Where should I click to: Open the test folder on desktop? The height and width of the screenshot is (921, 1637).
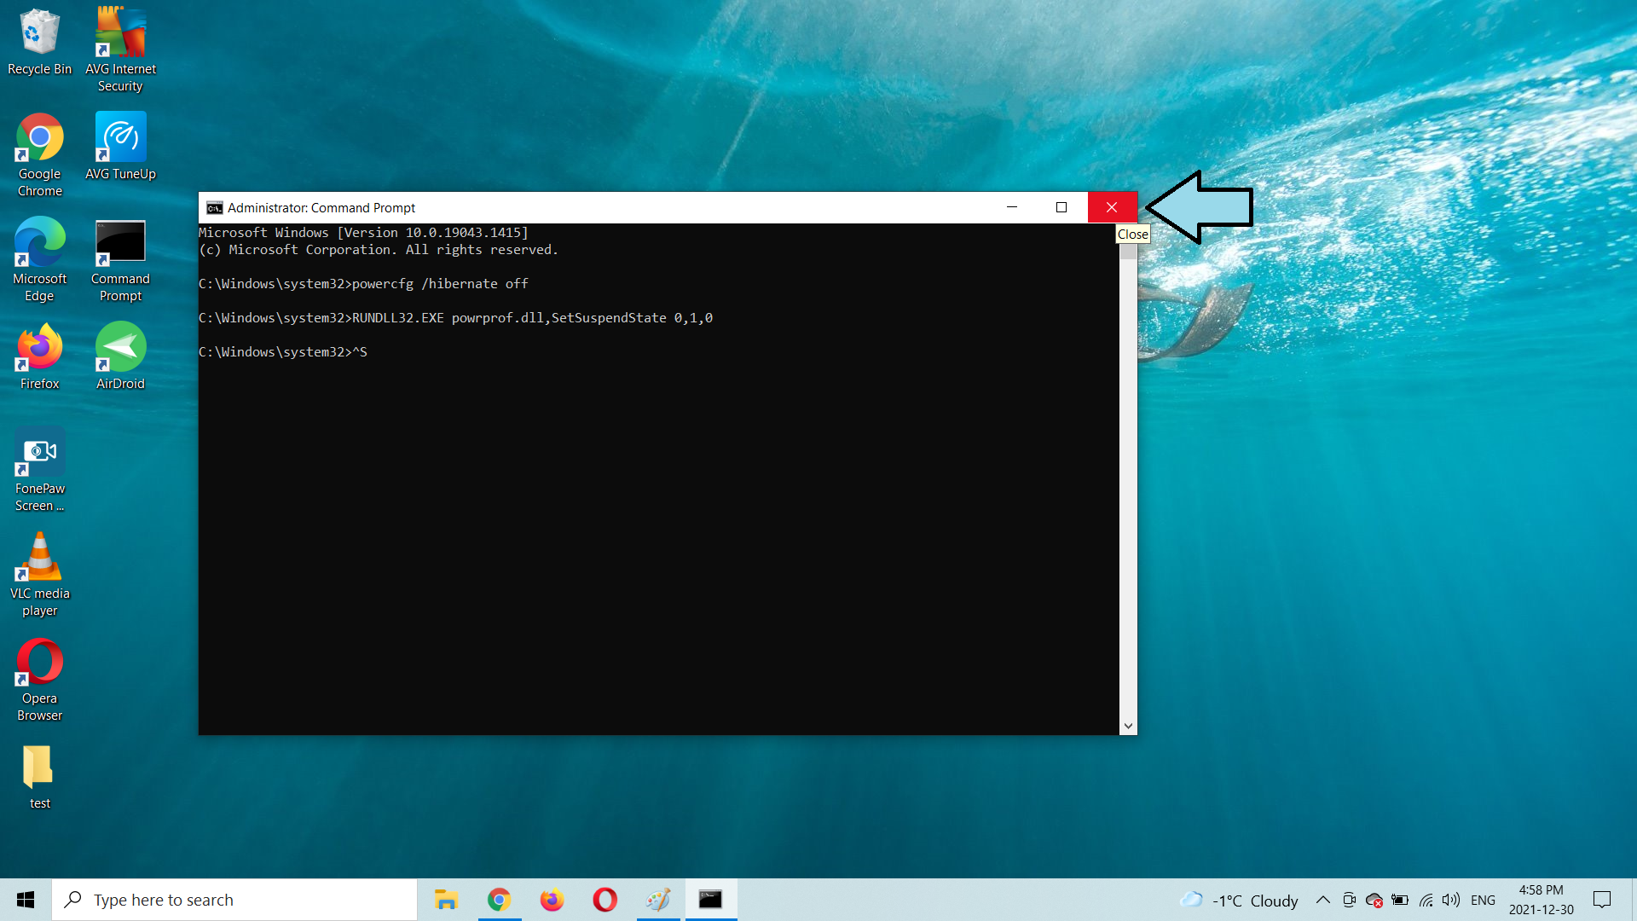pyautogui.click(x=39, y=768)
